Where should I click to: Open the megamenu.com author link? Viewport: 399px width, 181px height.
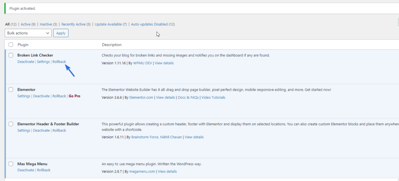(142, 172)
